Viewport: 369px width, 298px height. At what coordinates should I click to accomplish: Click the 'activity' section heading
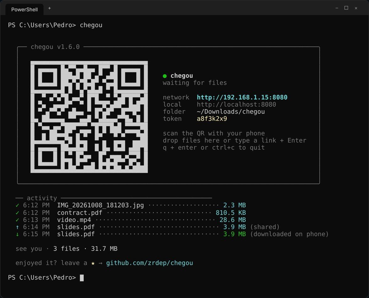42,198
